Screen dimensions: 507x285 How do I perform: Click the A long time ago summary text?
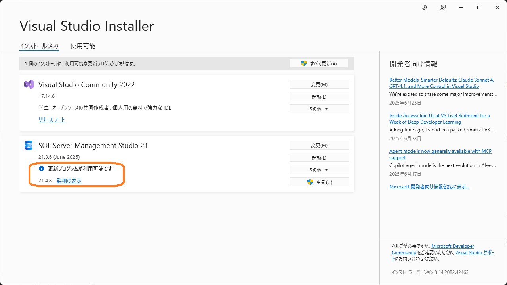pos(443,130)
